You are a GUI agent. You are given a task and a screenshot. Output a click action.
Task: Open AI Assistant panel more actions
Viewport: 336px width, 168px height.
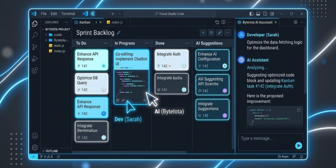[x=302, y=22]
